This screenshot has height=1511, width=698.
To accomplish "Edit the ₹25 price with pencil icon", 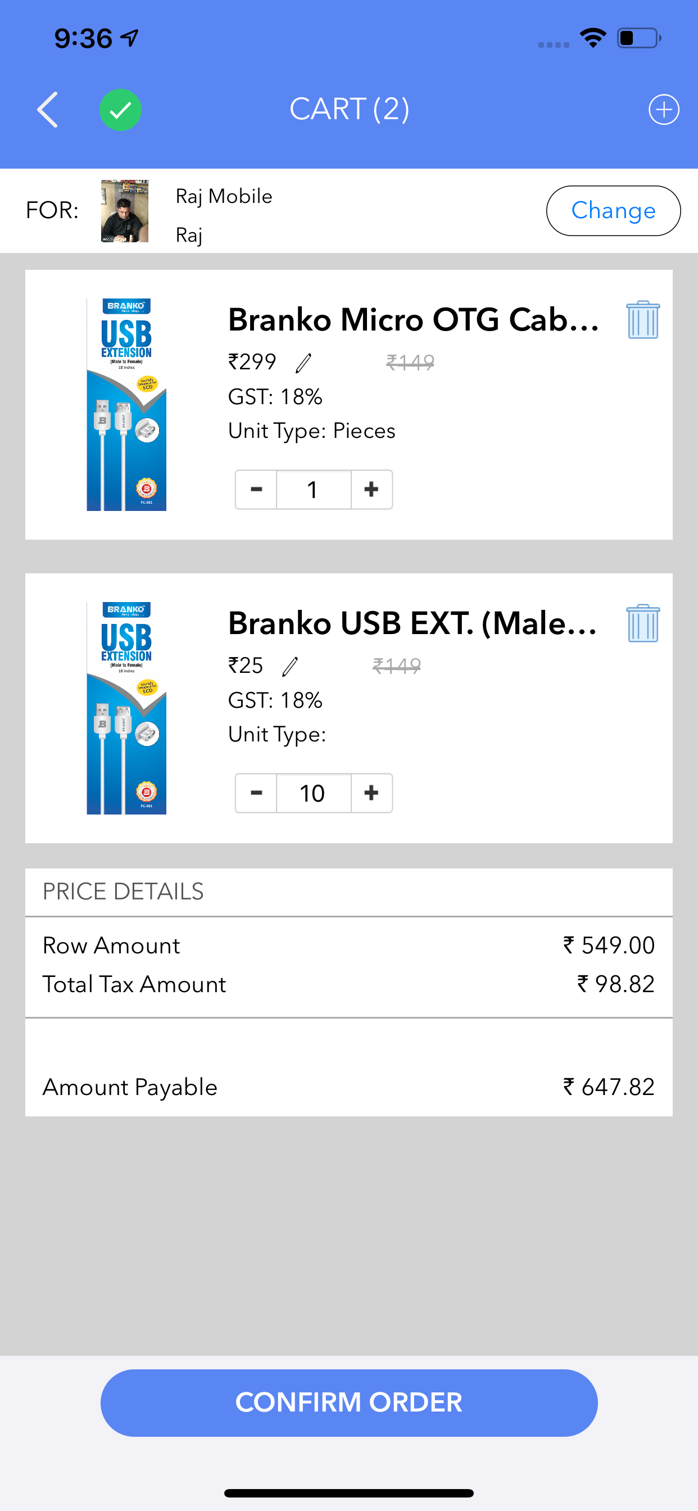I will point(290,666).
